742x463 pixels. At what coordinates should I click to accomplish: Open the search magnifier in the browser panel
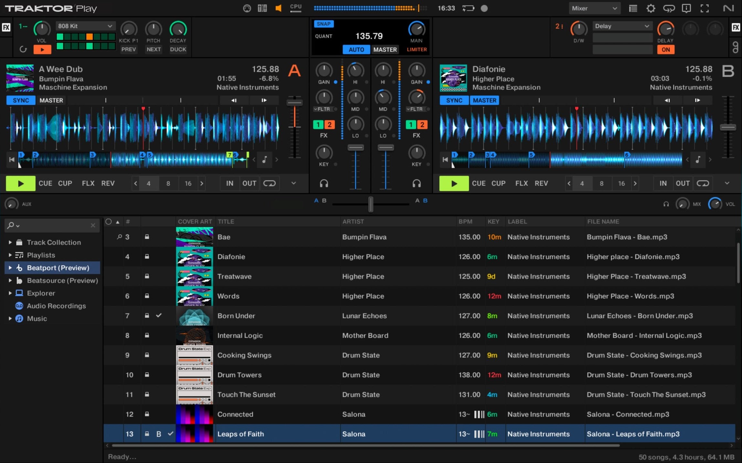click(x=12, y=225)
